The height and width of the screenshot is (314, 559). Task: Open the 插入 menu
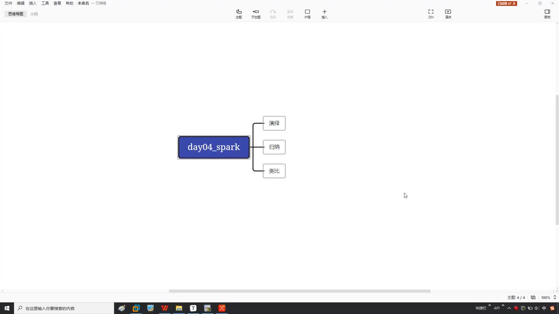tap(33, 3)
